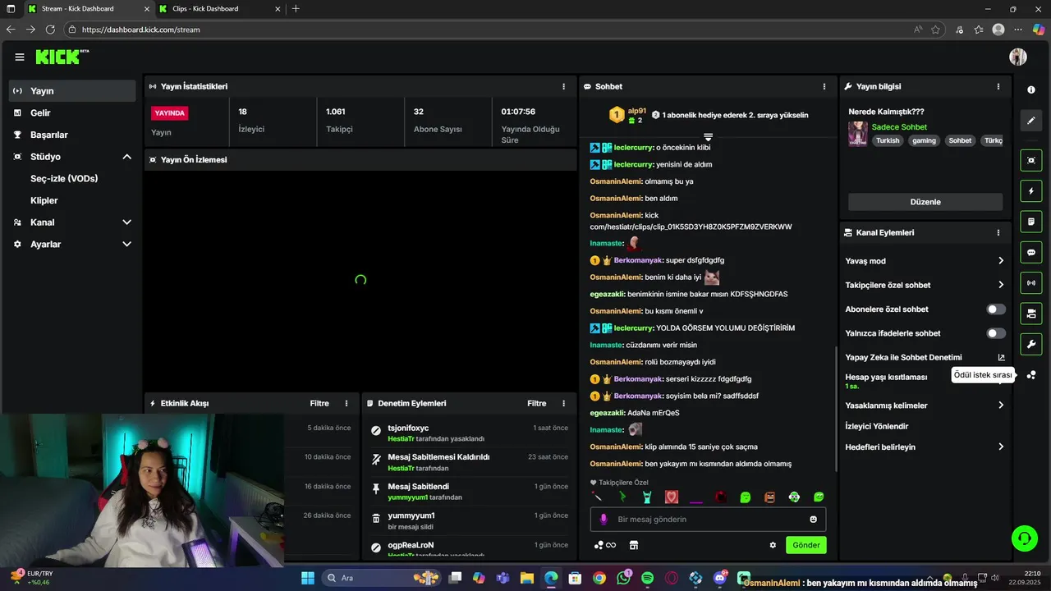Viewport: 1051px width, 591px height.
Task: Click the Düzenle button in Yayın bilgisi
Action: pos(925,202)
